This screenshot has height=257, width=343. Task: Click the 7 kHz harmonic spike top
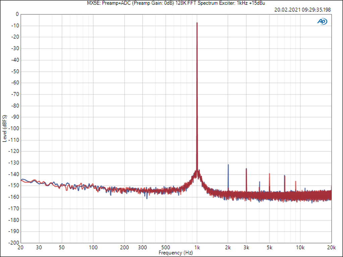click(x=284, y=175)
